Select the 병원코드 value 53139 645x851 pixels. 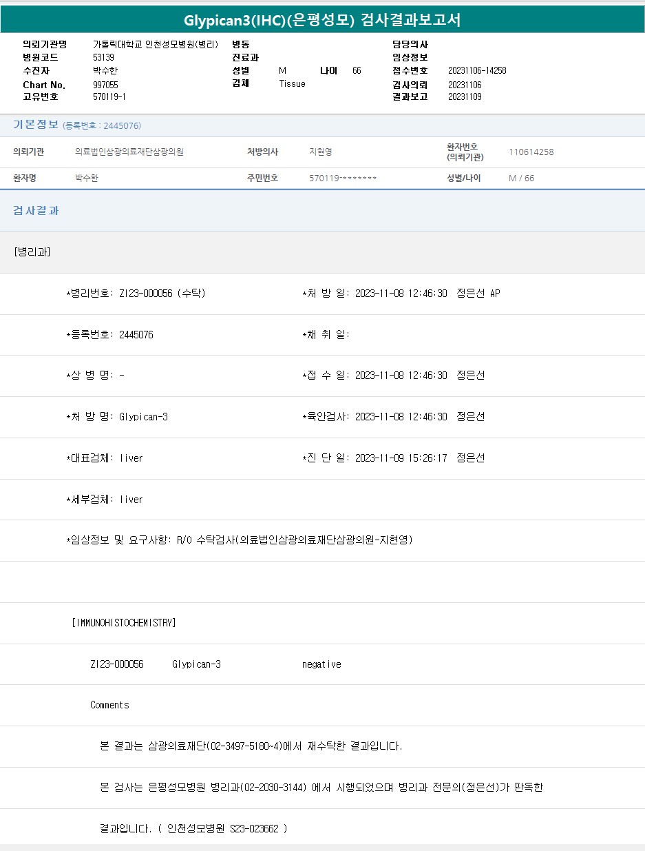(103, 57)
